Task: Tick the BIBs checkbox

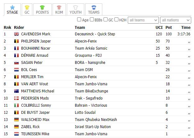Action: pos(92,20)
